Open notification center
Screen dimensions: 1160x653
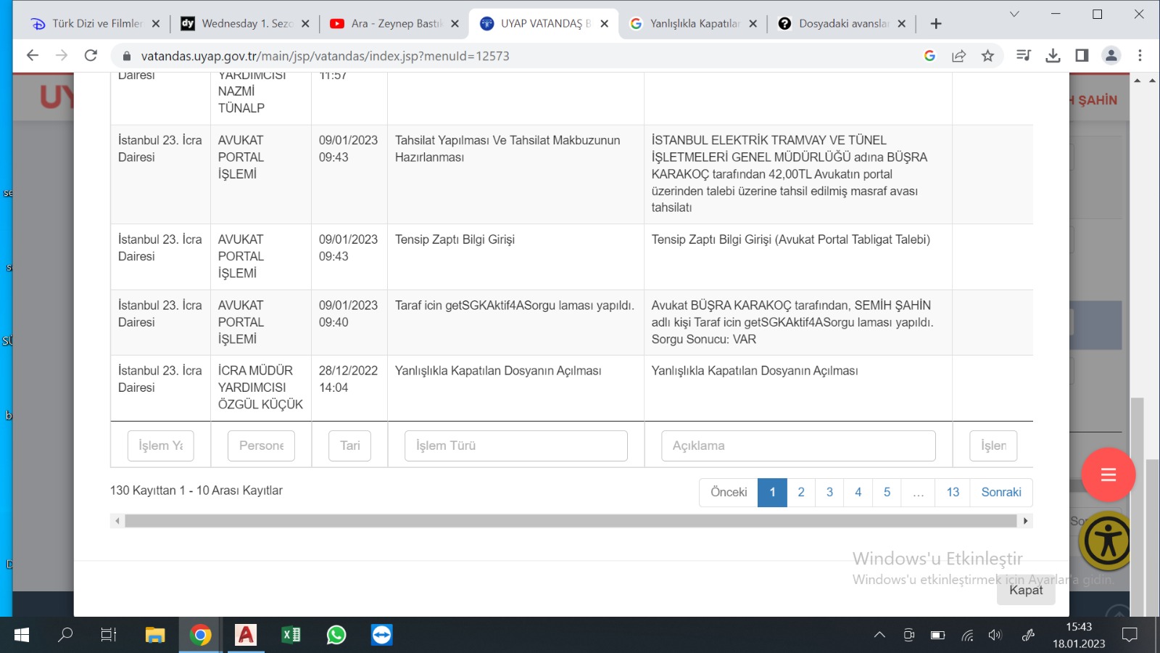click(x=1130, y=636)
